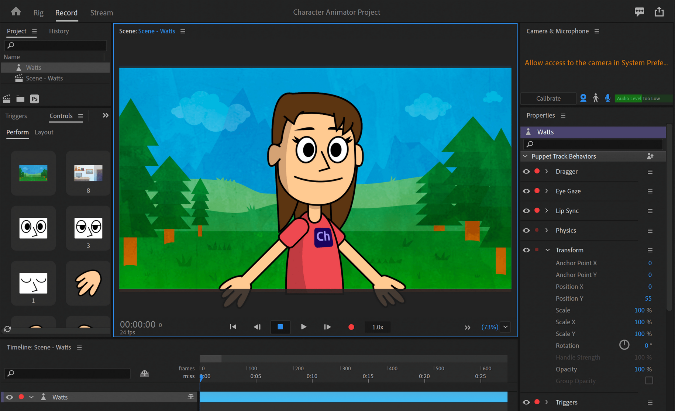The width and height of the screenshot is (675, 411).
Task: Click the Rotation dial control
Action: coord(624,345)
